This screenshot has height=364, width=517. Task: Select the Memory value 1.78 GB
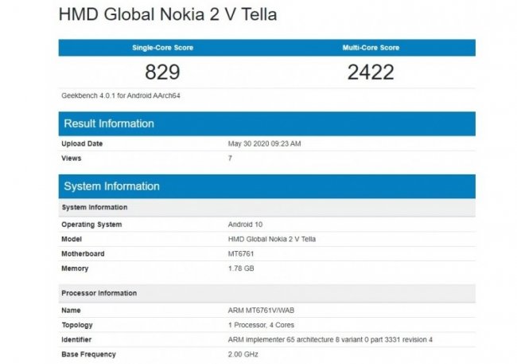(243, 268)
